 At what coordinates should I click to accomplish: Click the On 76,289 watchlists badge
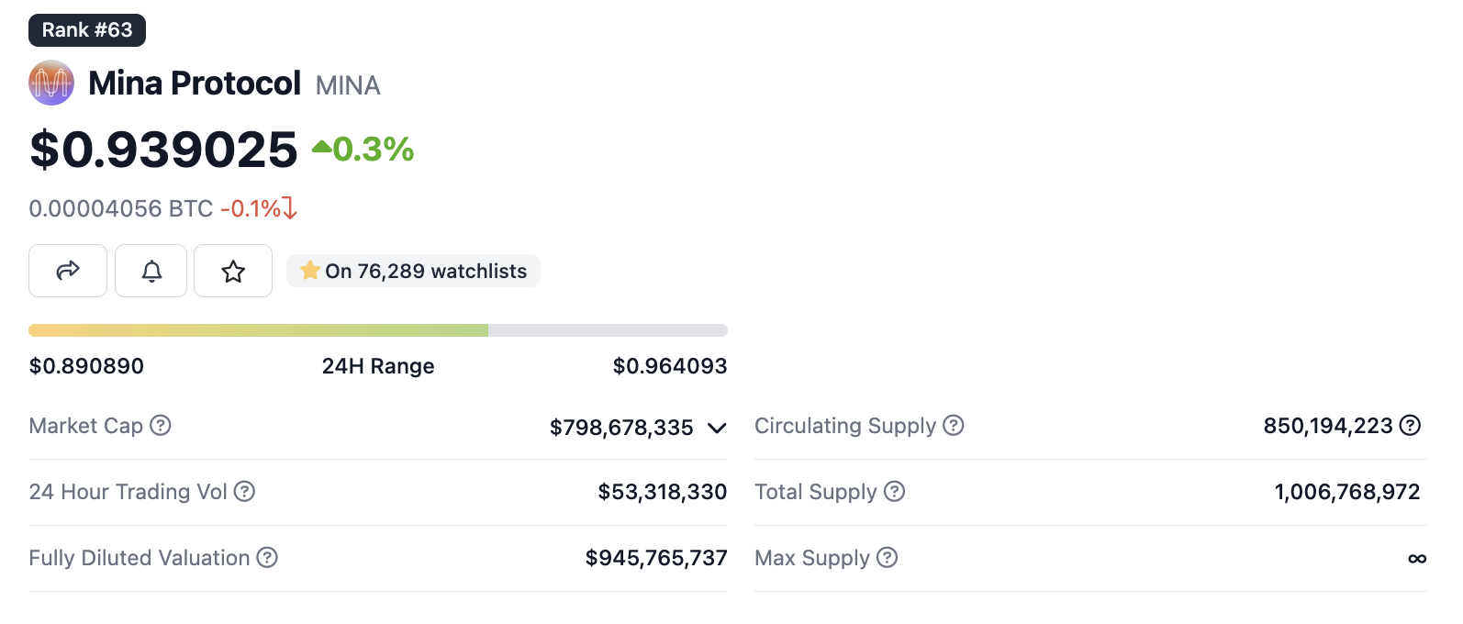point(413,272)
